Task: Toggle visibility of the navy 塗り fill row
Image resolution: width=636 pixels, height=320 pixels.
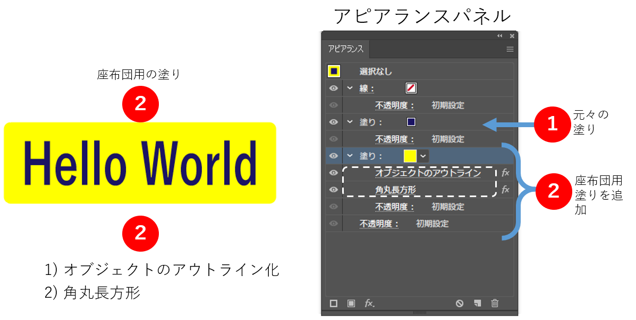Action: click(x=334, y=122)
